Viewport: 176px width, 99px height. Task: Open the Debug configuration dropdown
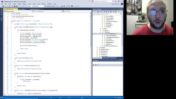pos(30,6)
